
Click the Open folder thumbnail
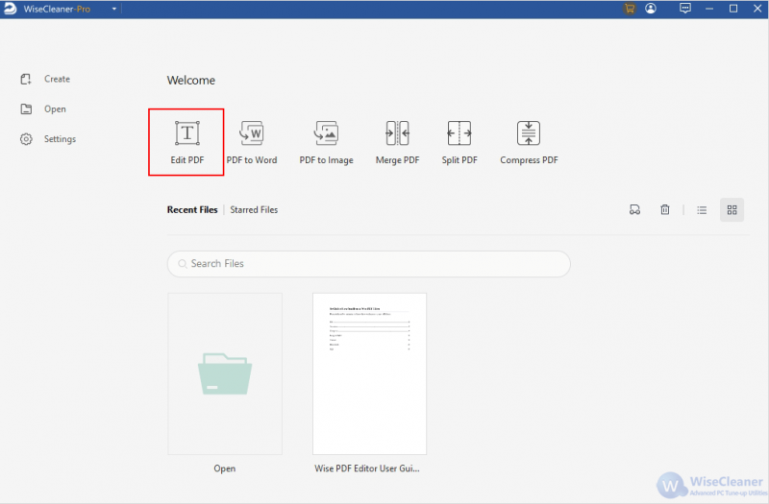coord(225,373)
